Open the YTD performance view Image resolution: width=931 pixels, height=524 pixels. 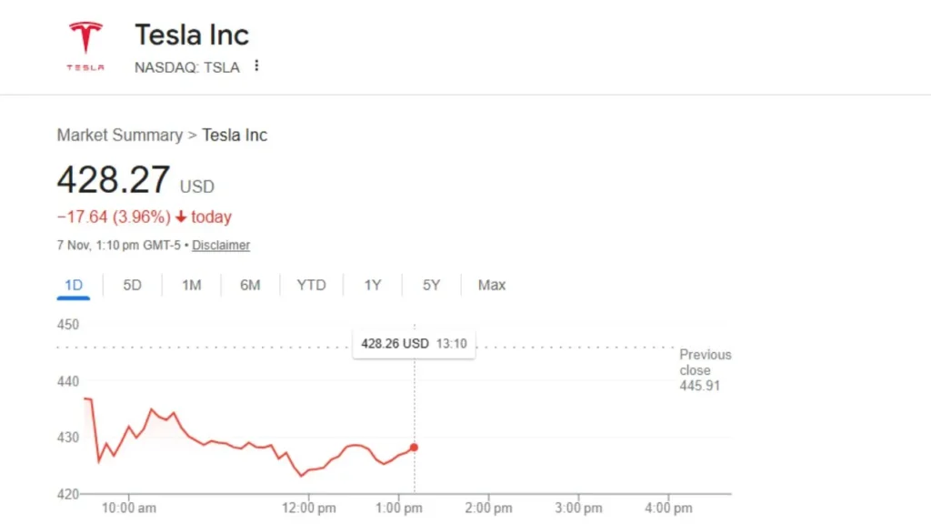(x=311, y=285)
